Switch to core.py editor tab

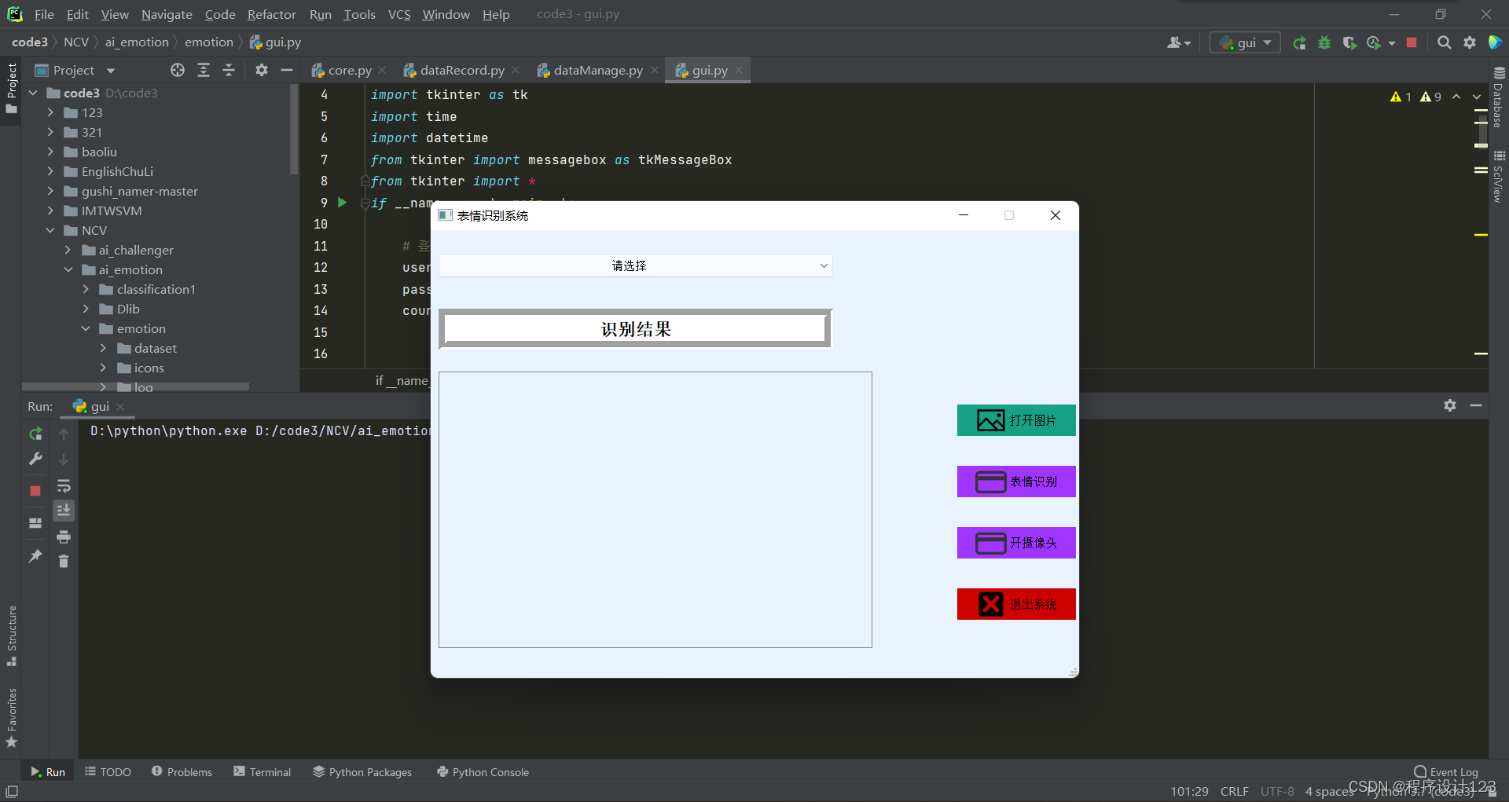(x=349, y=70)
